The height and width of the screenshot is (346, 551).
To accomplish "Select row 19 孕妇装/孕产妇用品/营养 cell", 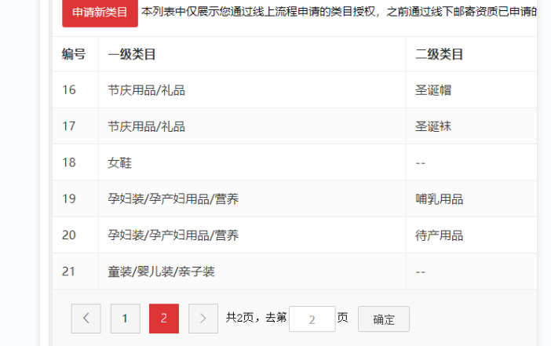I will [x=173, y=199].
